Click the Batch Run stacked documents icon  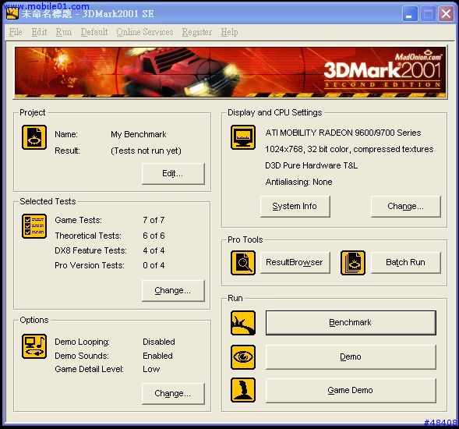[353, 263]
